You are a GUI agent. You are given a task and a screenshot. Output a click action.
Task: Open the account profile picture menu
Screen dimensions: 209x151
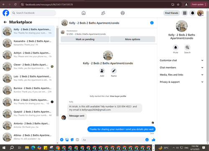pos(200,13)
